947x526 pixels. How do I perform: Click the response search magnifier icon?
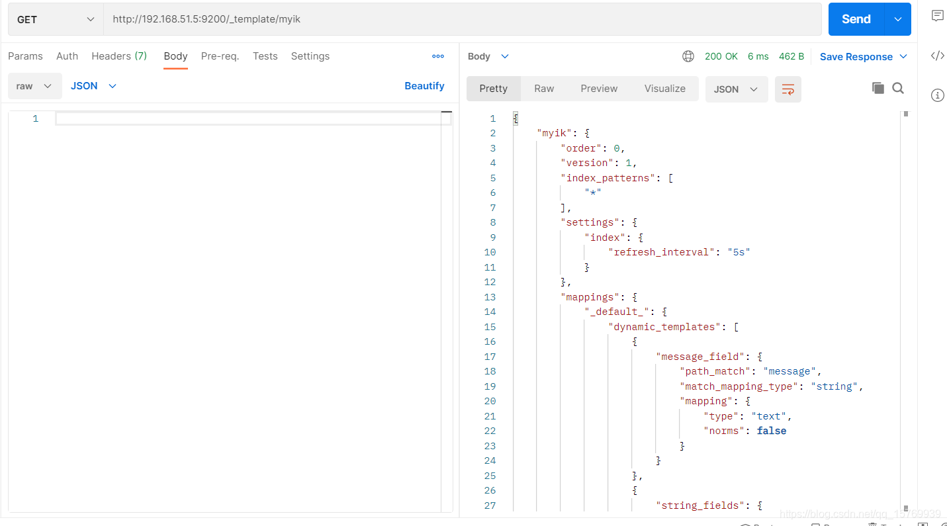click(x=898, y=88)
